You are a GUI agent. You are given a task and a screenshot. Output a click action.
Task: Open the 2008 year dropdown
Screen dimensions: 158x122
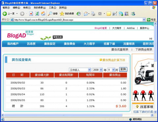pyautogui.click(x=101, y=70)
